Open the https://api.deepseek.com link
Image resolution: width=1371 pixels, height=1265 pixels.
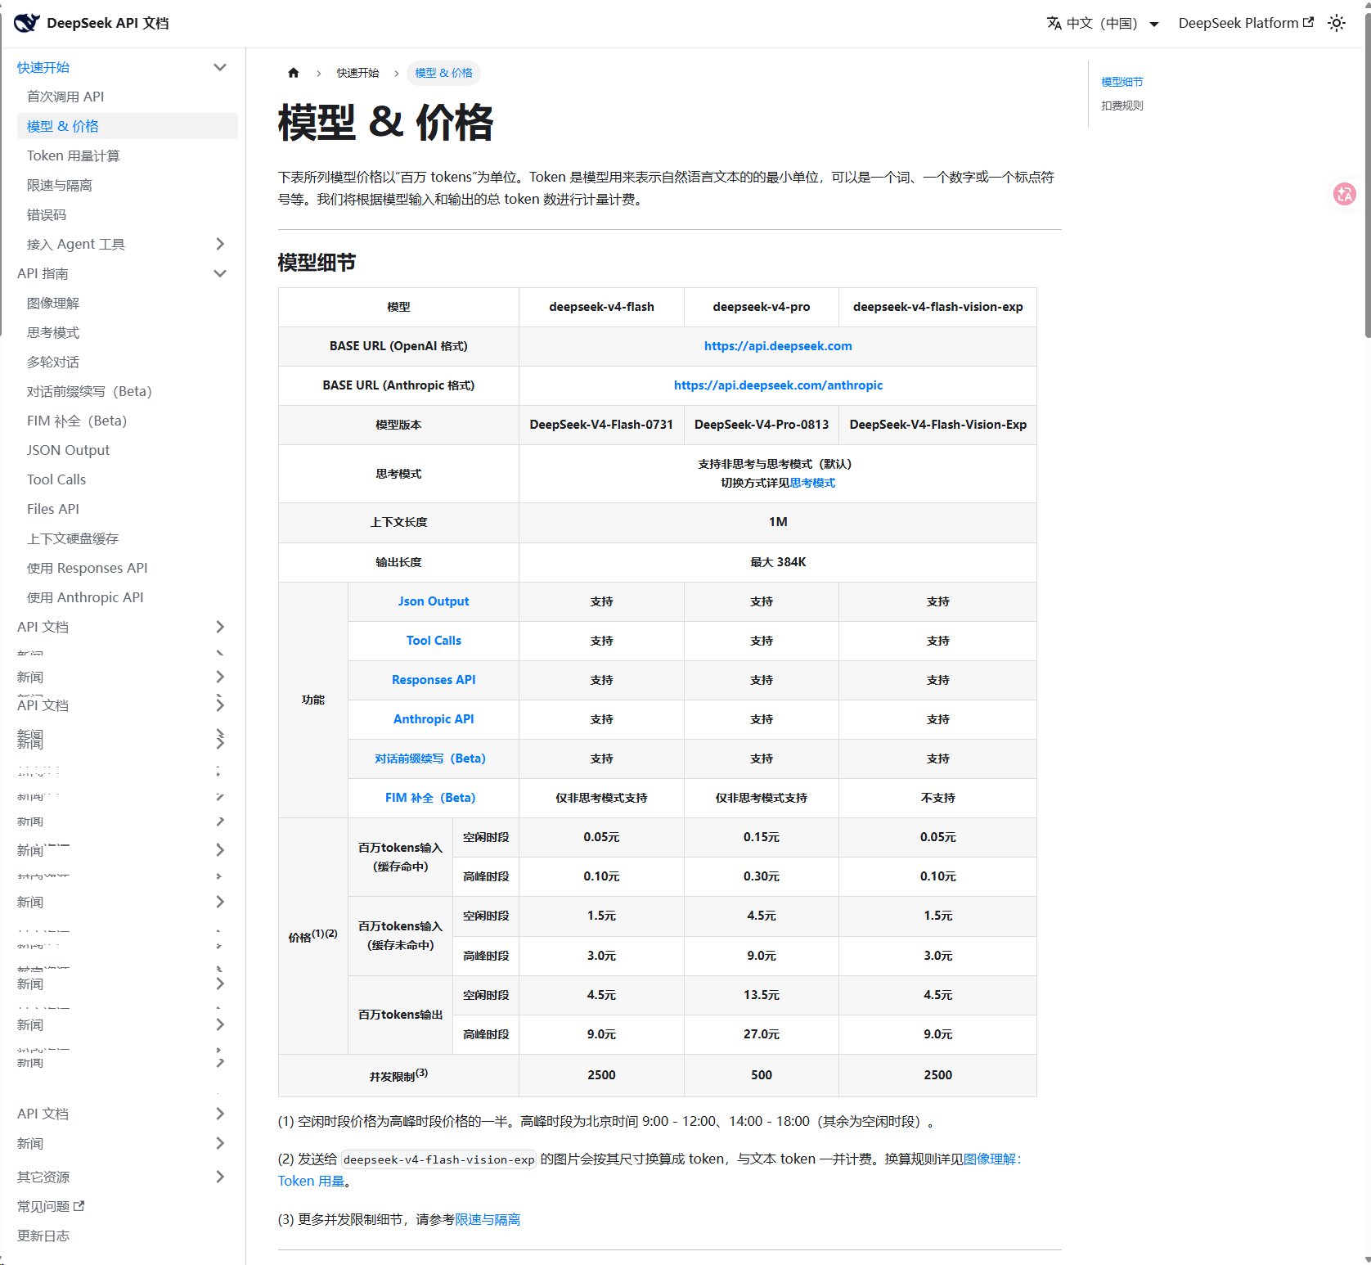click(778, 346)
